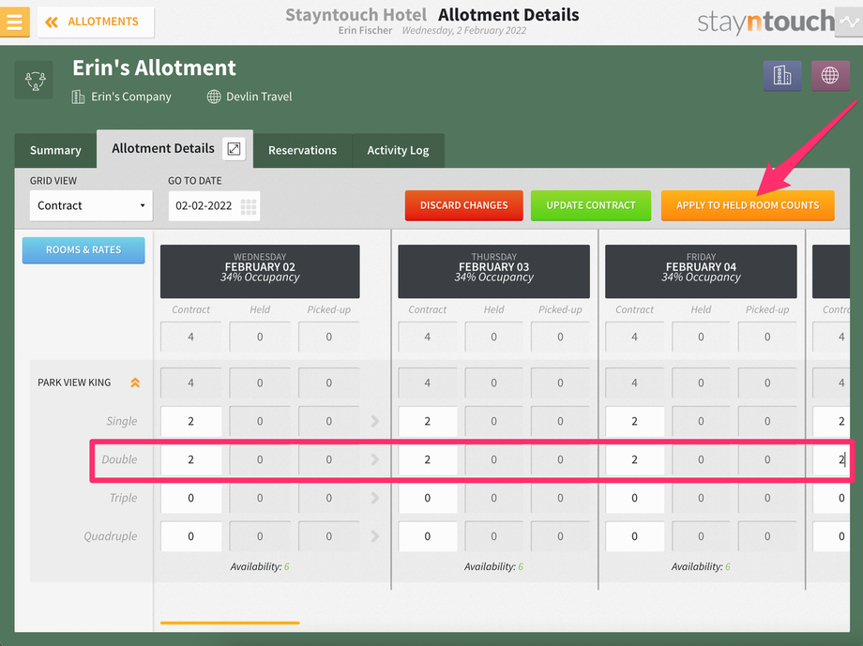Edit Triple contract count for February 03
The height and width of the screenshot is (646, 863).
point(428,498)
